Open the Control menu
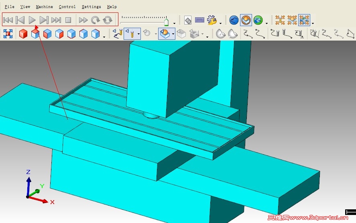The height and width of the screenshot is (223, 356). [x=67, y=7]
